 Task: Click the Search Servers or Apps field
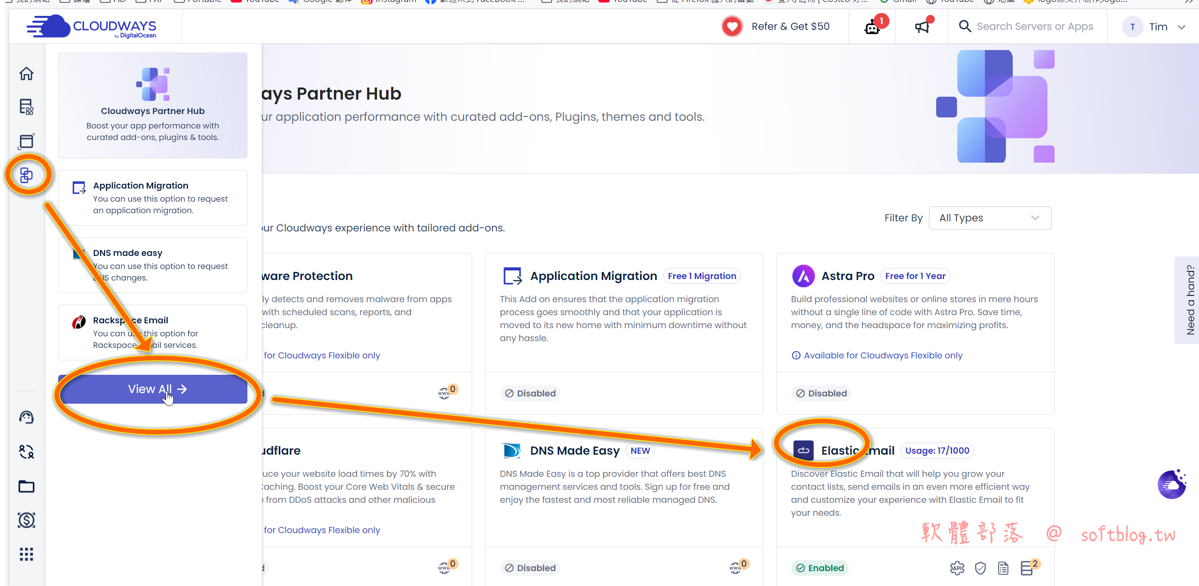(1034, 26)
